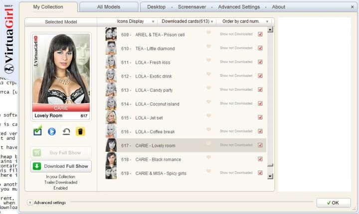The height and width of the screenshot is (214, 359).
Task: Click the green checkmark enable icon under the model card
Action: pos(37,131)
